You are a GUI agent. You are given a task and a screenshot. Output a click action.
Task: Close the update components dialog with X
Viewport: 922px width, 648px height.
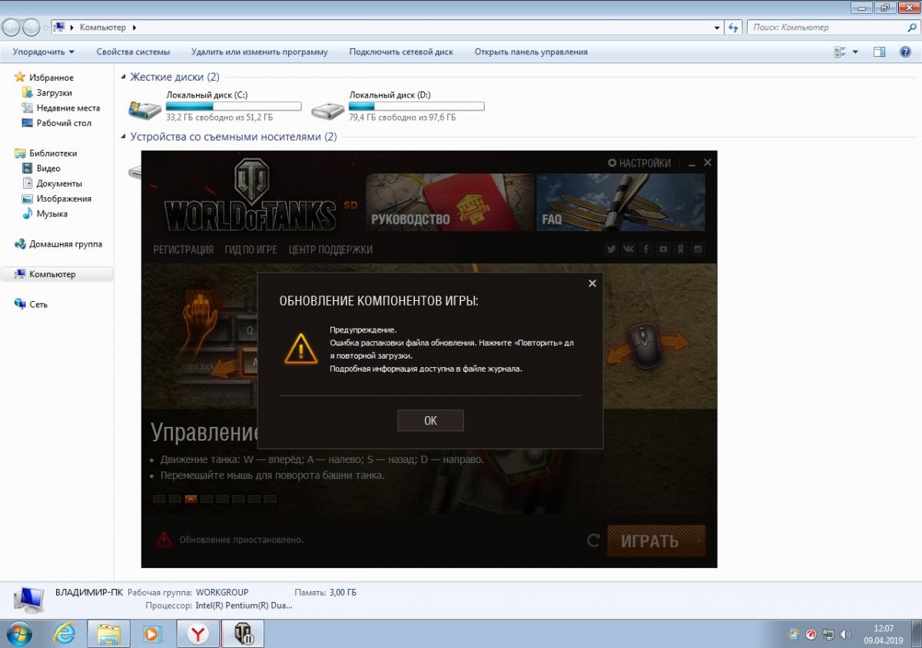point(592,283)
